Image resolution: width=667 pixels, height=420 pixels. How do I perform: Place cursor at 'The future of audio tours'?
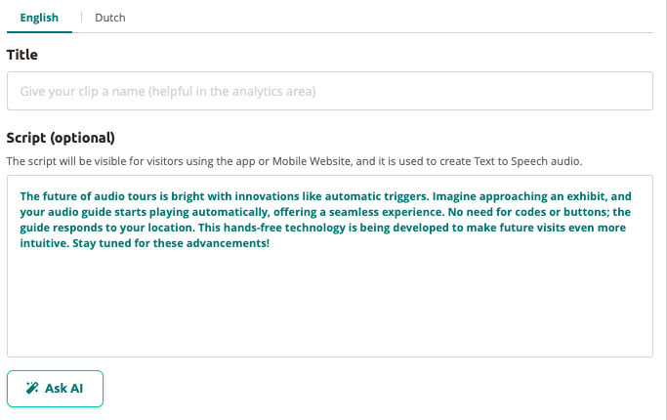89,196
